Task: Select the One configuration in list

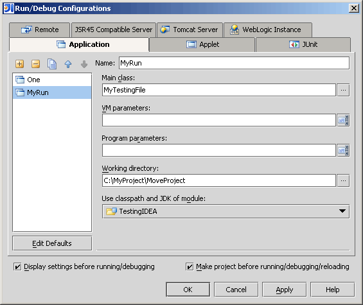Action: (52, 80)
